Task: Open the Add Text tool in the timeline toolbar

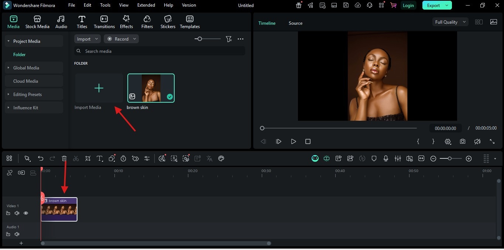Action: 99,158
